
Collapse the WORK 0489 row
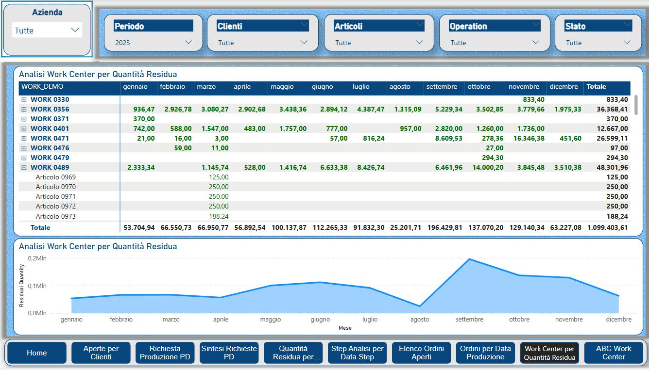pos(23,167)
